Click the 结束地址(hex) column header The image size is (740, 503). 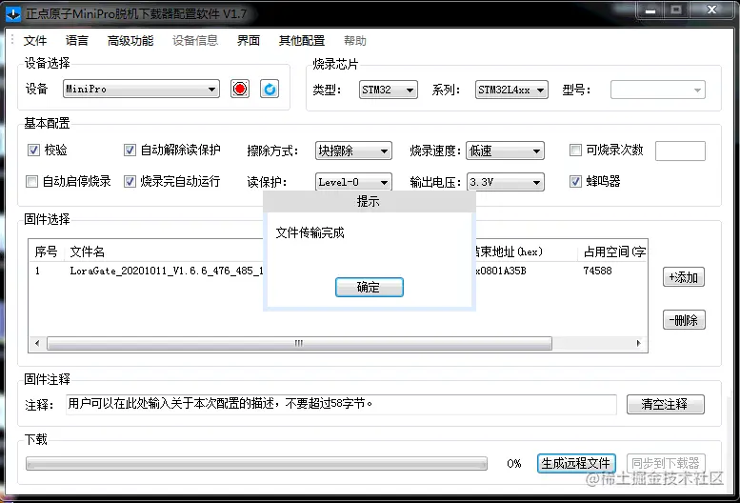click(510, 251)
